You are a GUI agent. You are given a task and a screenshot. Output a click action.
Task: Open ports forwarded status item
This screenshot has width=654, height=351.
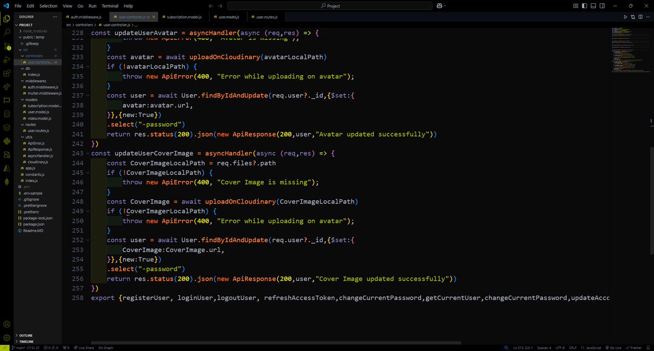click(66, 347)
